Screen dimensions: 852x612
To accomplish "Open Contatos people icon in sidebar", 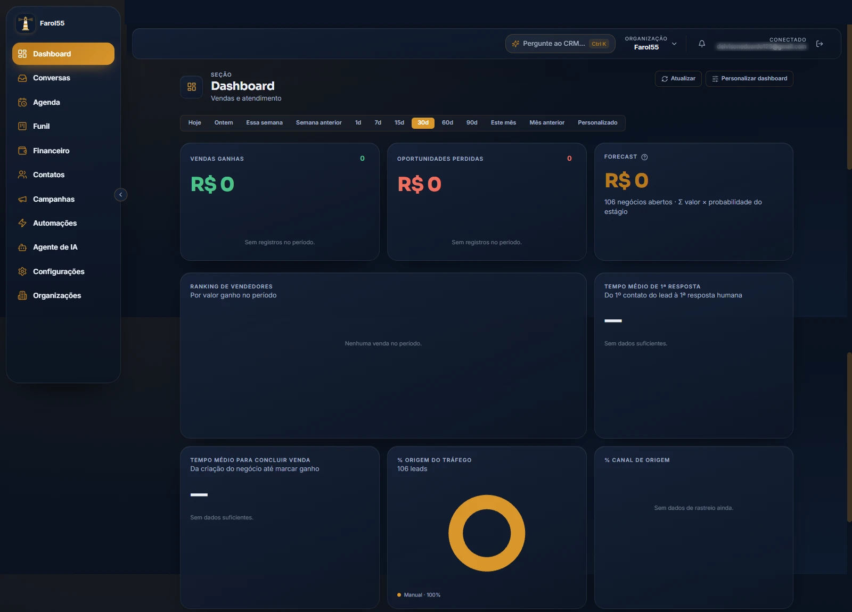I will 22,175.
